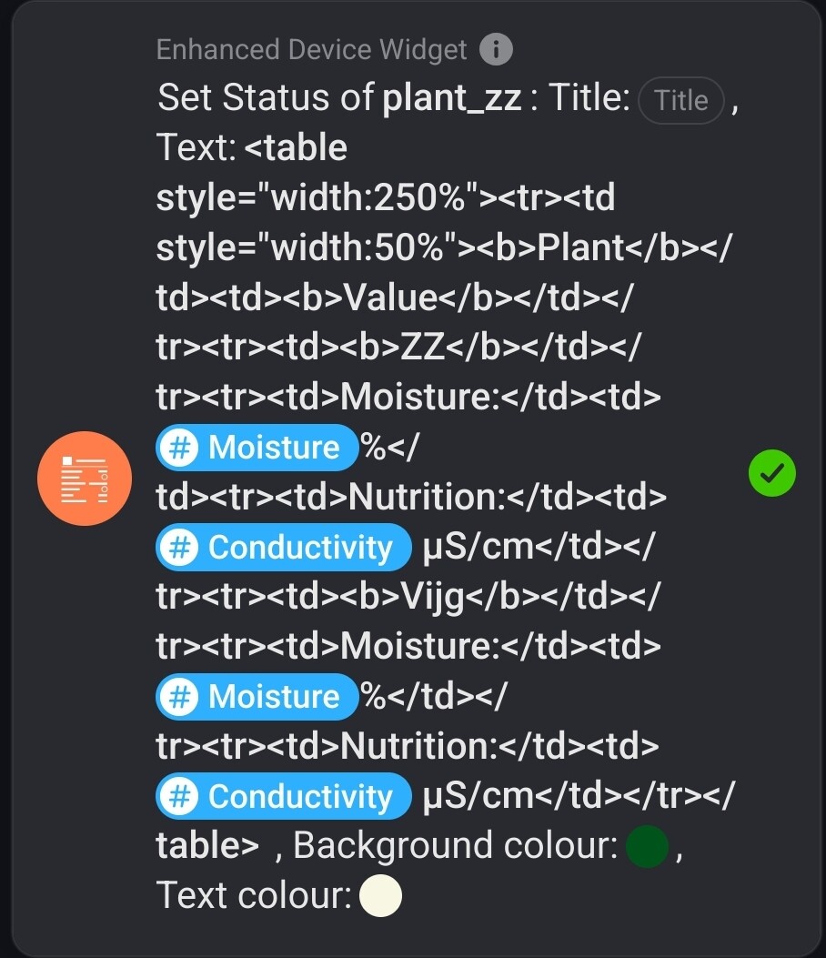The image size is (826, 958).
Task: Select the empty Title placeholder field
Action: pos(681,100)
